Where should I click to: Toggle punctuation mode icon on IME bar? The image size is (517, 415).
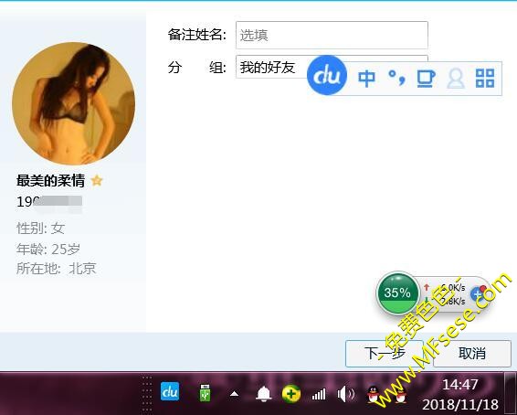396,79
